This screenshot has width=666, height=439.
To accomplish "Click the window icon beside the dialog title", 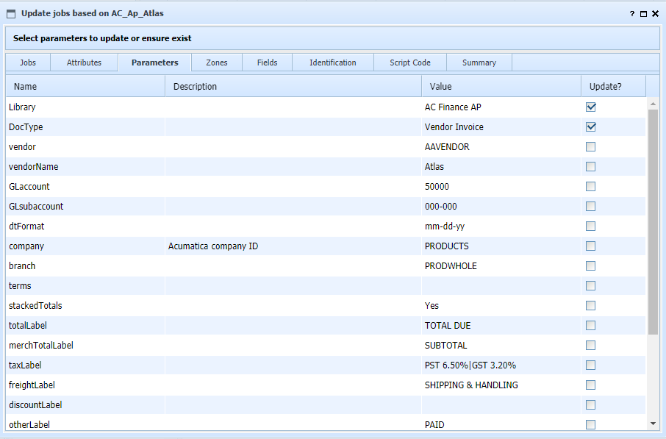I will click(x=11, y=13).
